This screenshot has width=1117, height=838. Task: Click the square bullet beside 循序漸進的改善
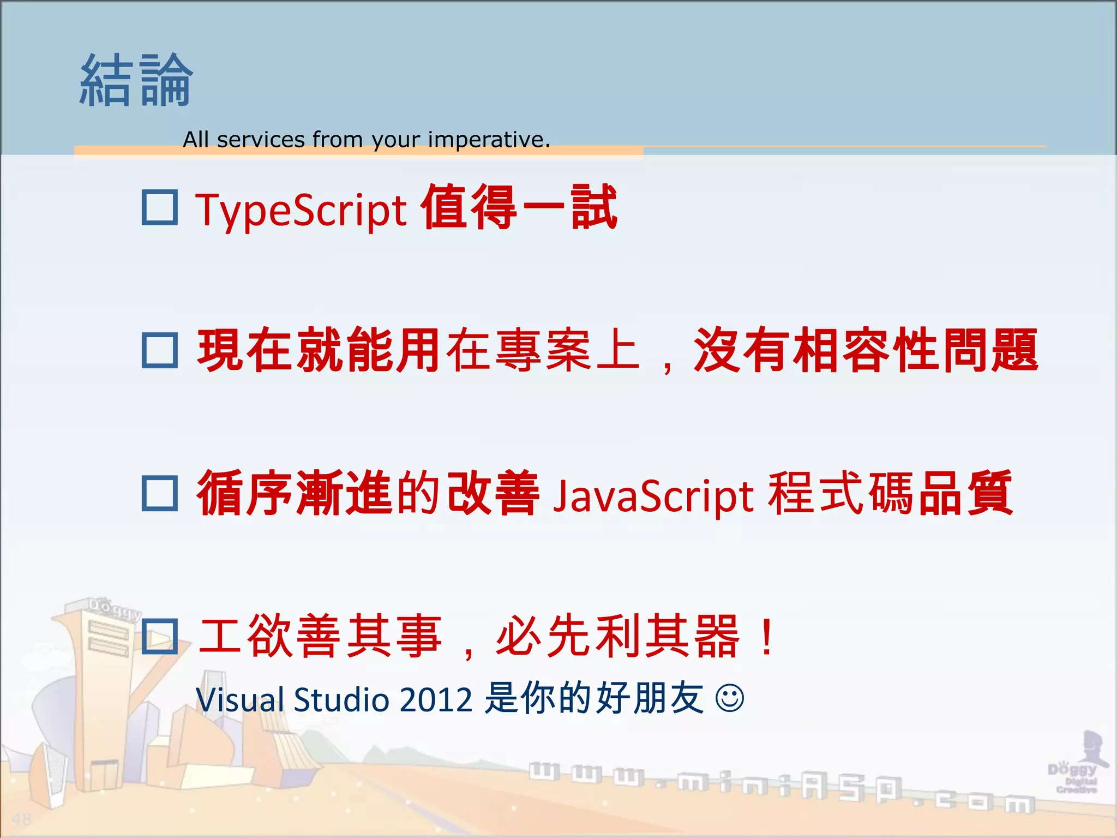tap(159, 493)
